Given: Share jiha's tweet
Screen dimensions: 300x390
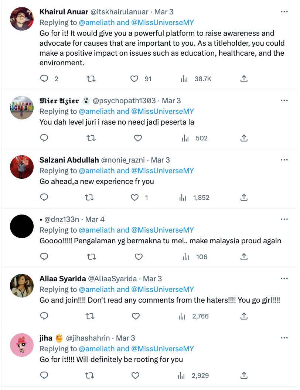Looking at the screenshot, I should pyautogui.click(x=244, y=376).
